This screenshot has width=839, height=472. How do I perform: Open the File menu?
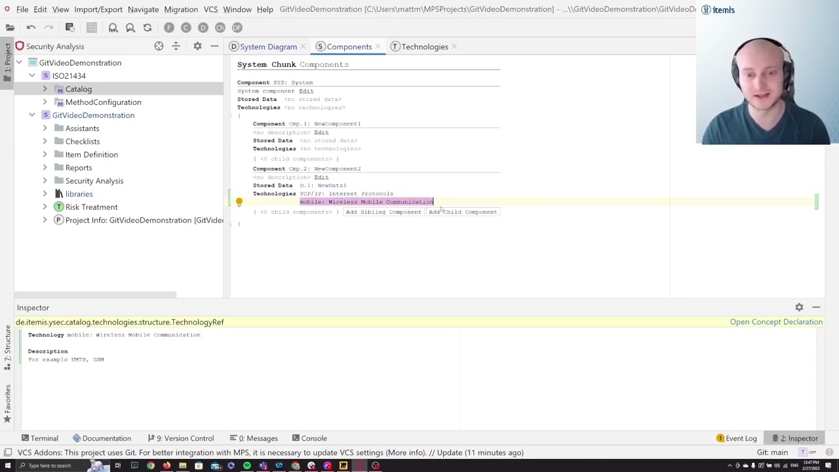point(22,10)
